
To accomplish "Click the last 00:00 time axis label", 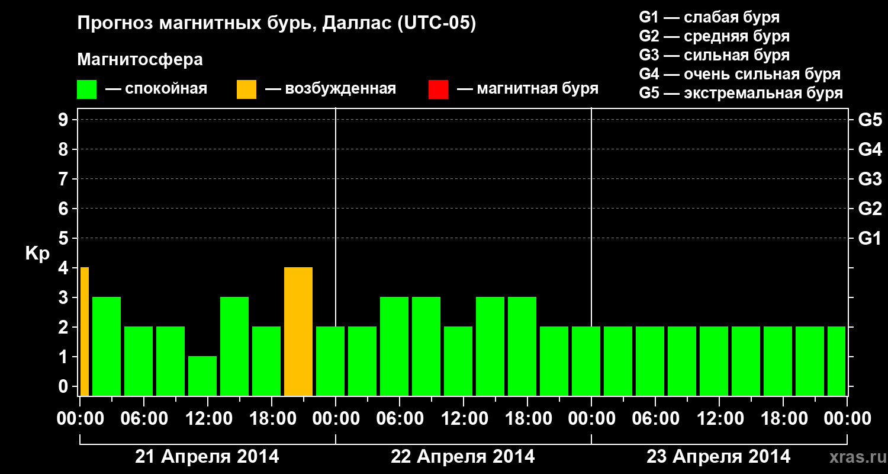I will 847,419.
